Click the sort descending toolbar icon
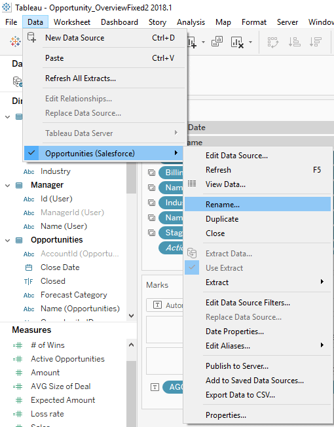Viewport: 334px width, 427px height. click(x=316, y=43)
